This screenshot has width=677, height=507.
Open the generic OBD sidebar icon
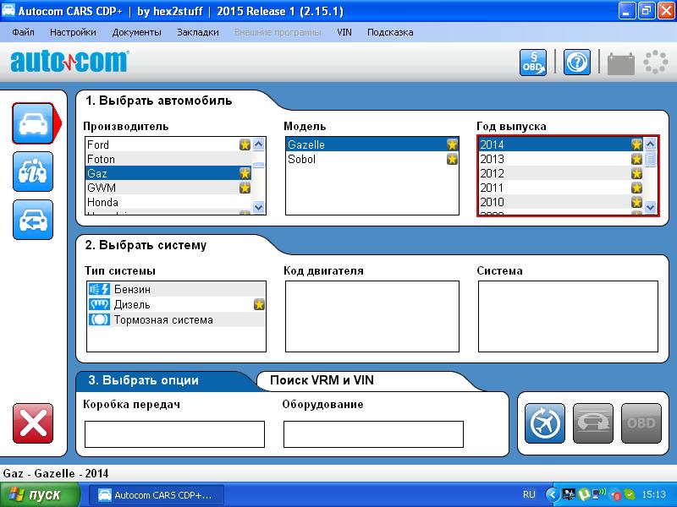click(x=32, y=172)
